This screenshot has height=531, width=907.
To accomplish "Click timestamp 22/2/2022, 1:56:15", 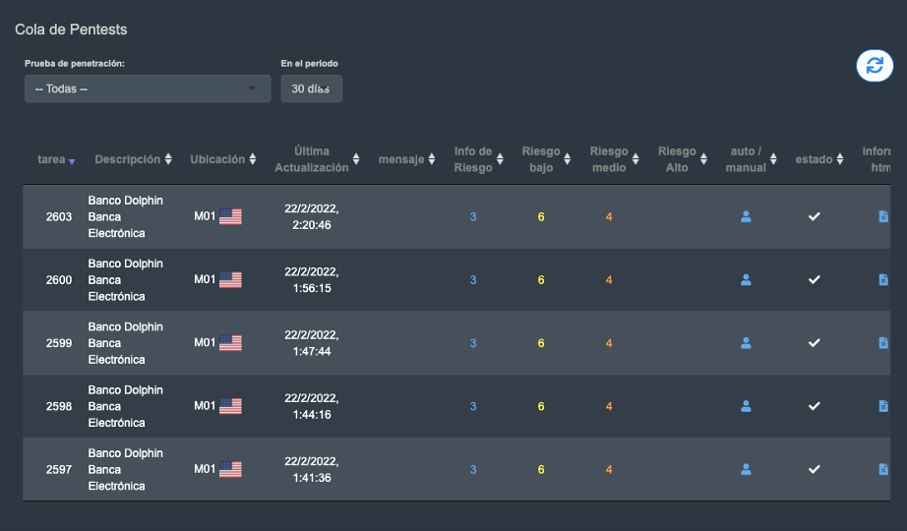I will (312, 280).
